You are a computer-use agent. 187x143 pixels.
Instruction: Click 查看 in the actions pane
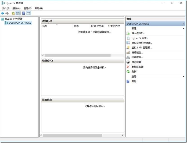click(134, 77)
